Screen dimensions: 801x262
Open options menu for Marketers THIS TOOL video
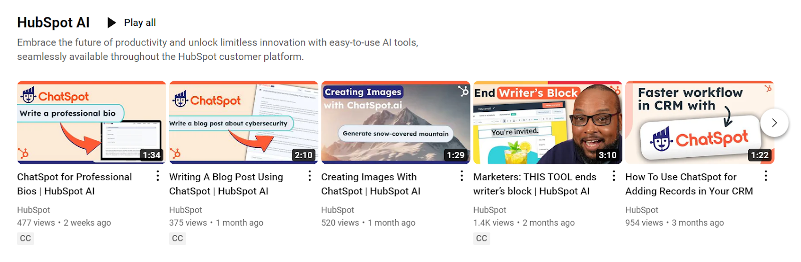pyautogui.click(x=614, y=176)
